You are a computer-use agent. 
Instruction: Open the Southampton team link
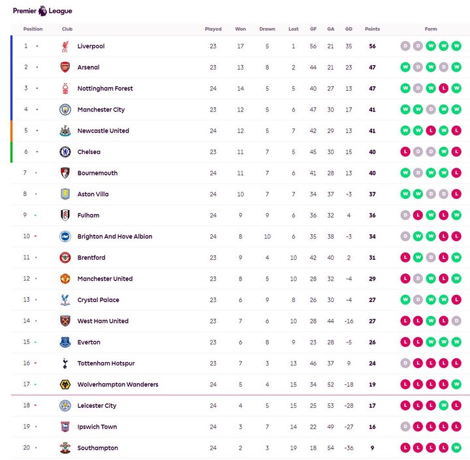click(97, 448)
